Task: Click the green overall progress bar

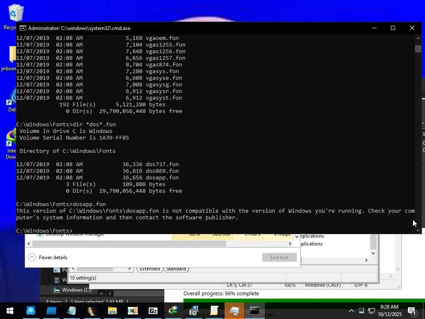Action: [x=304, y=300]
